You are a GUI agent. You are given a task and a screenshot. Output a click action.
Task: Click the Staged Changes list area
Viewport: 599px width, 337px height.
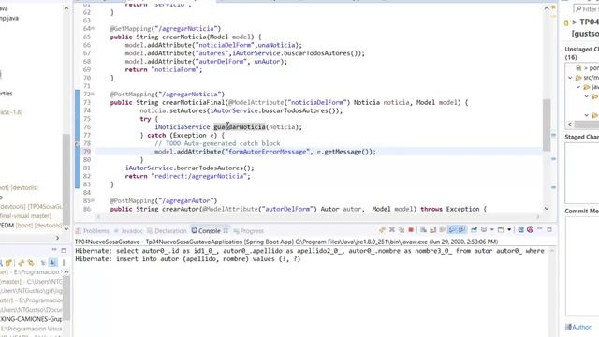[582, 172]
